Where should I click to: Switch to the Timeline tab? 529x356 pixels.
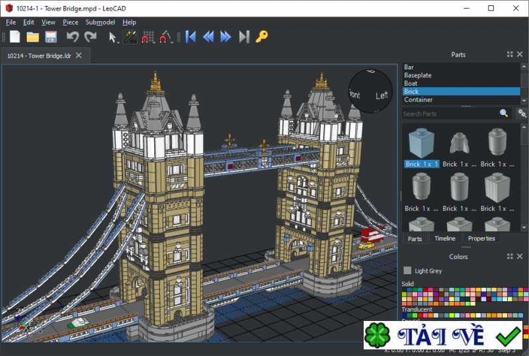(445, 238)
